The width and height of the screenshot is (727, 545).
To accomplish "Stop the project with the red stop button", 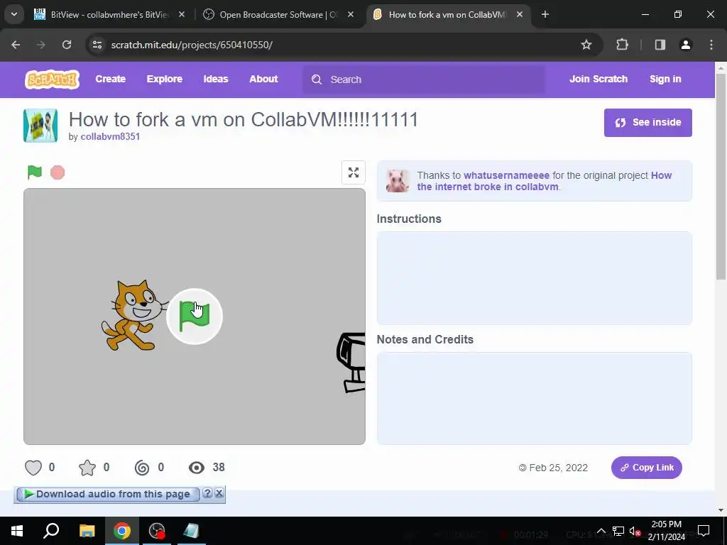I will [x=58, y=172].
